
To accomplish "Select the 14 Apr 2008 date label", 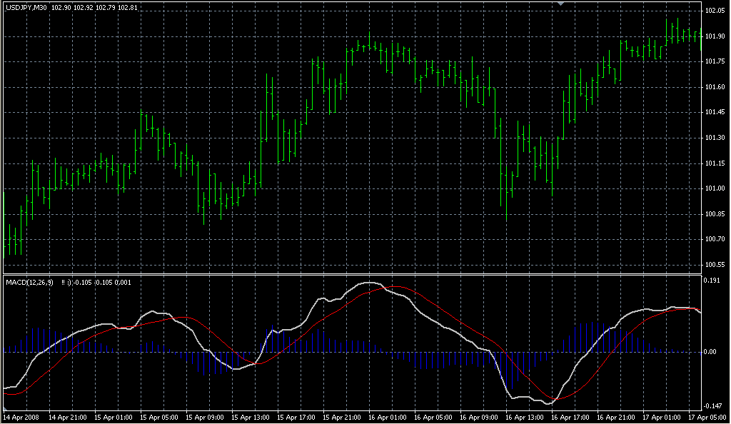I will [21, 417].
